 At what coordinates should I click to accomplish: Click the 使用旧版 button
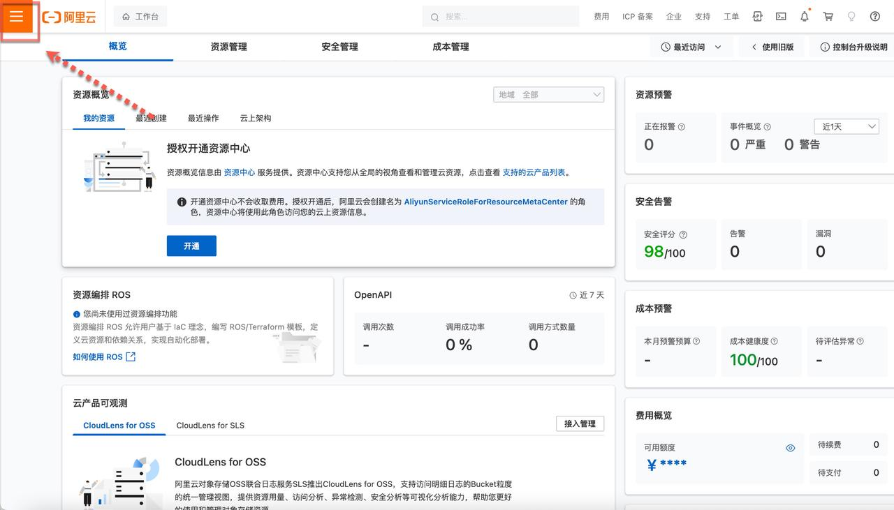point(771,47)
